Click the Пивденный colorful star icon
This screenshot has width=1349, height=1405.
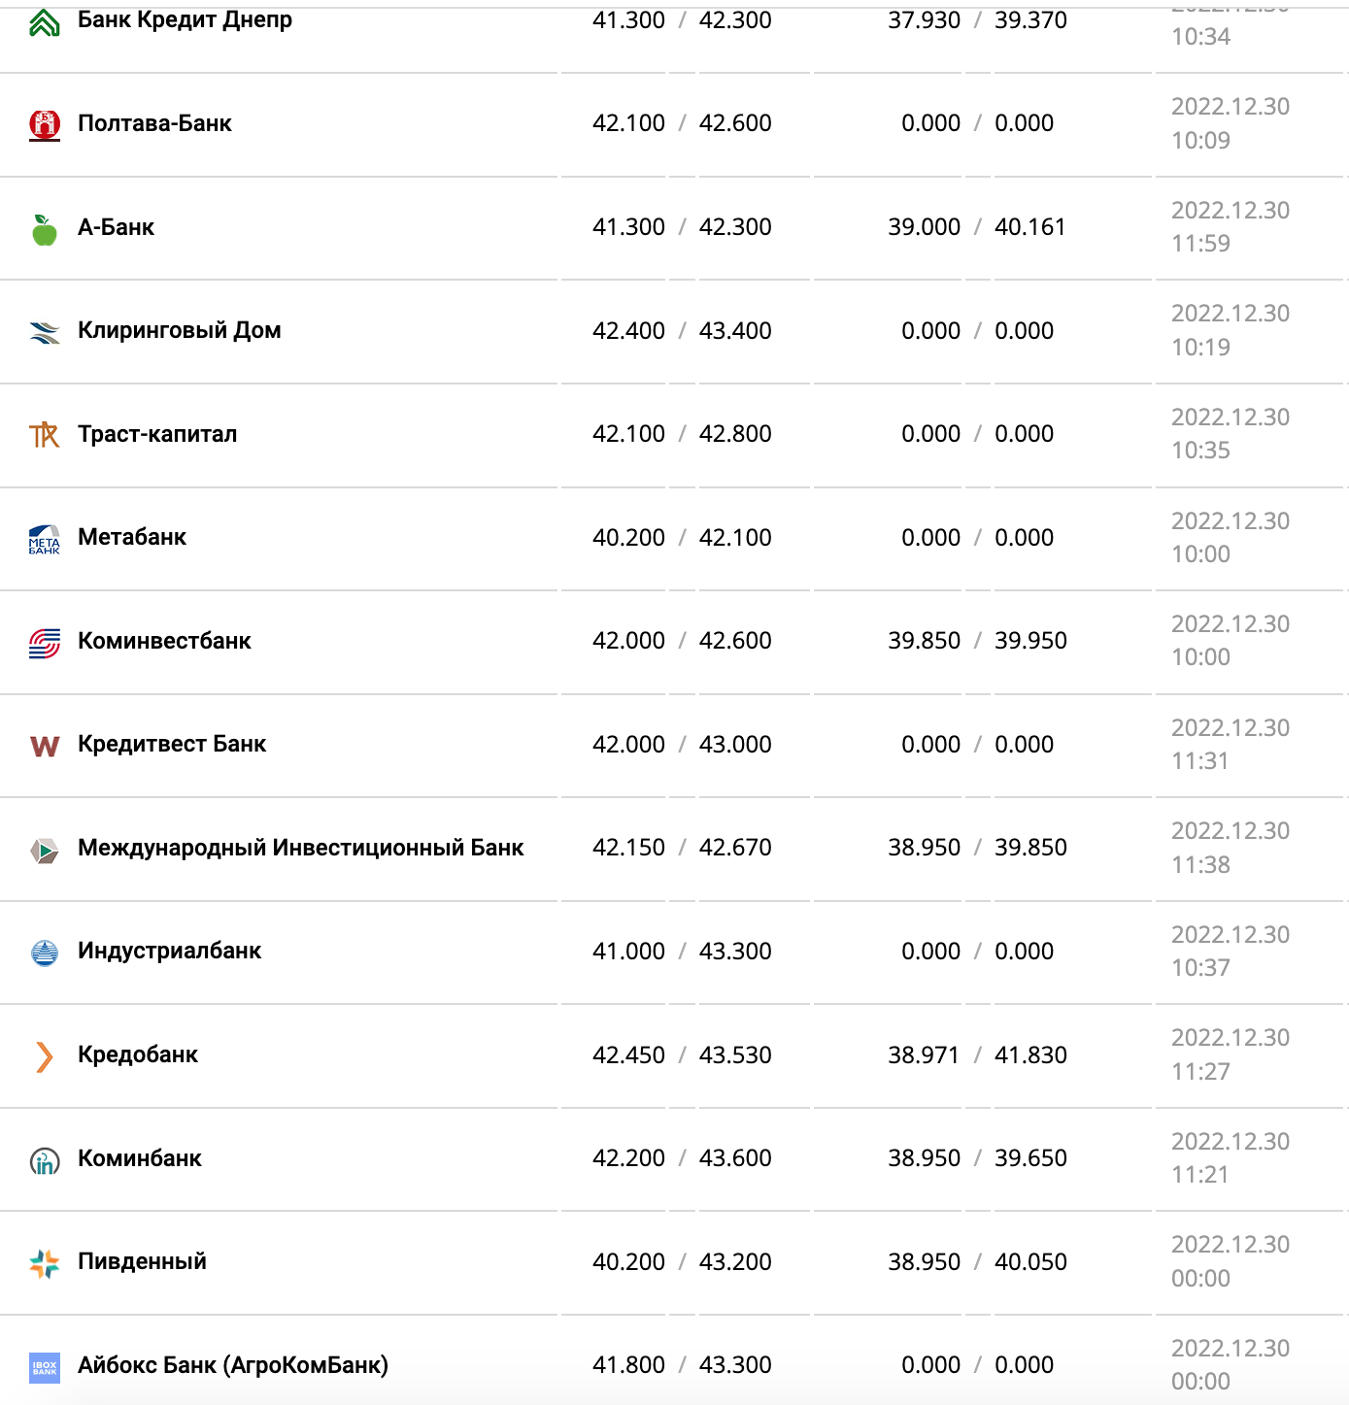point(45,1263)
